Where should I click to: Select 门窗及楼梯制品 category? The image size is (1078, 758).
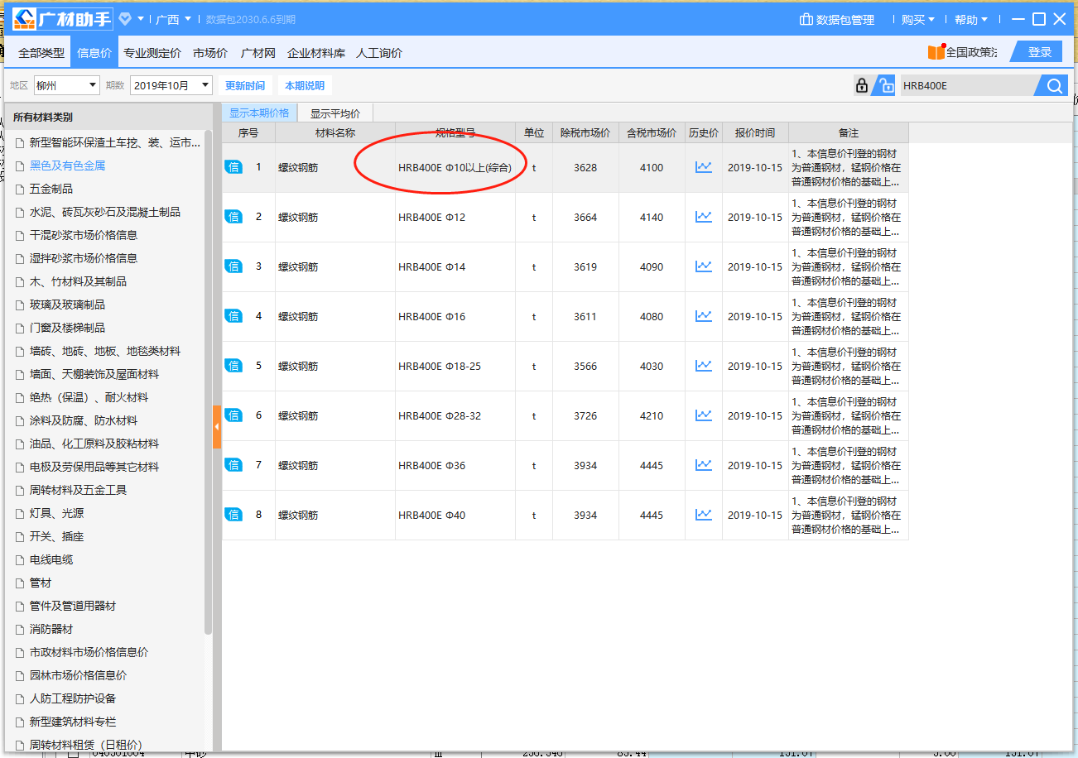[67, 328]
